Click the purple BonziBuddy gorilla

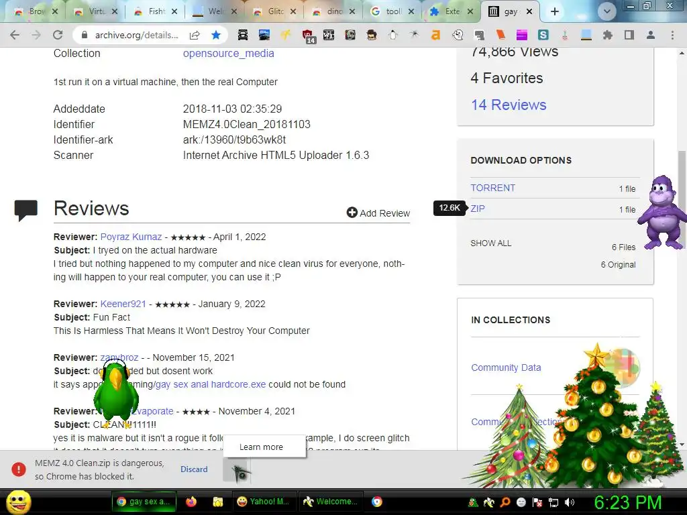click(662, 213)
